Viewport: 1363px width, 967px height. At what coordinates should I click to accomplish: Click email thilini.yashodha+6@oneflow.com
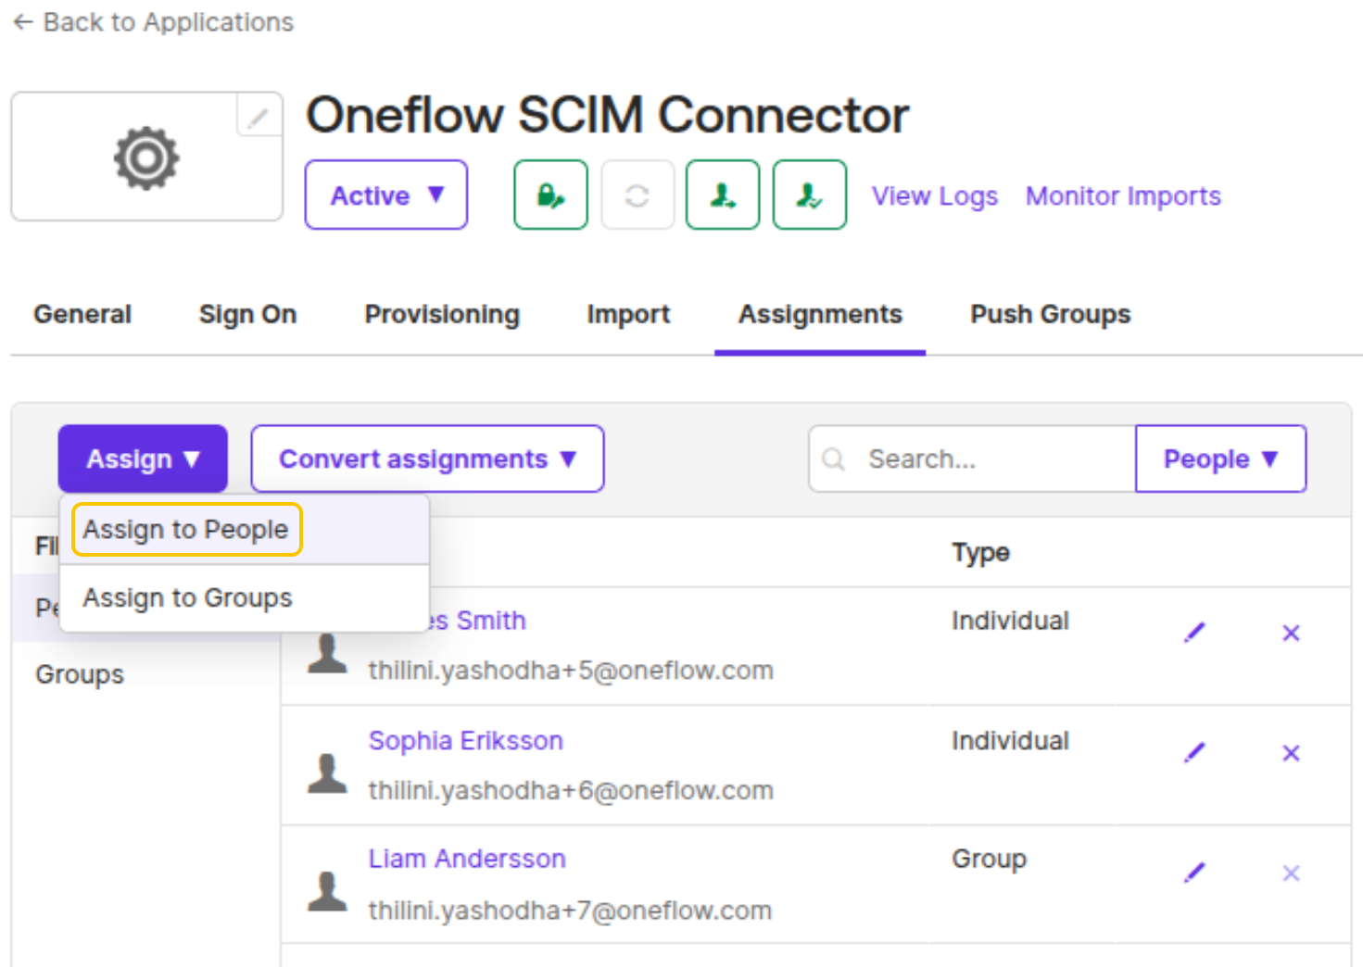point(571,791)
